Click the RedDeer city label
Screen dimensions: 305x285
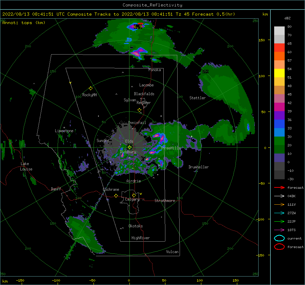144,103
